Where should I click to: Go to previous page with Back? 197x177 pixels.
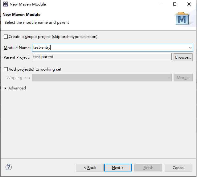point(90,167)
